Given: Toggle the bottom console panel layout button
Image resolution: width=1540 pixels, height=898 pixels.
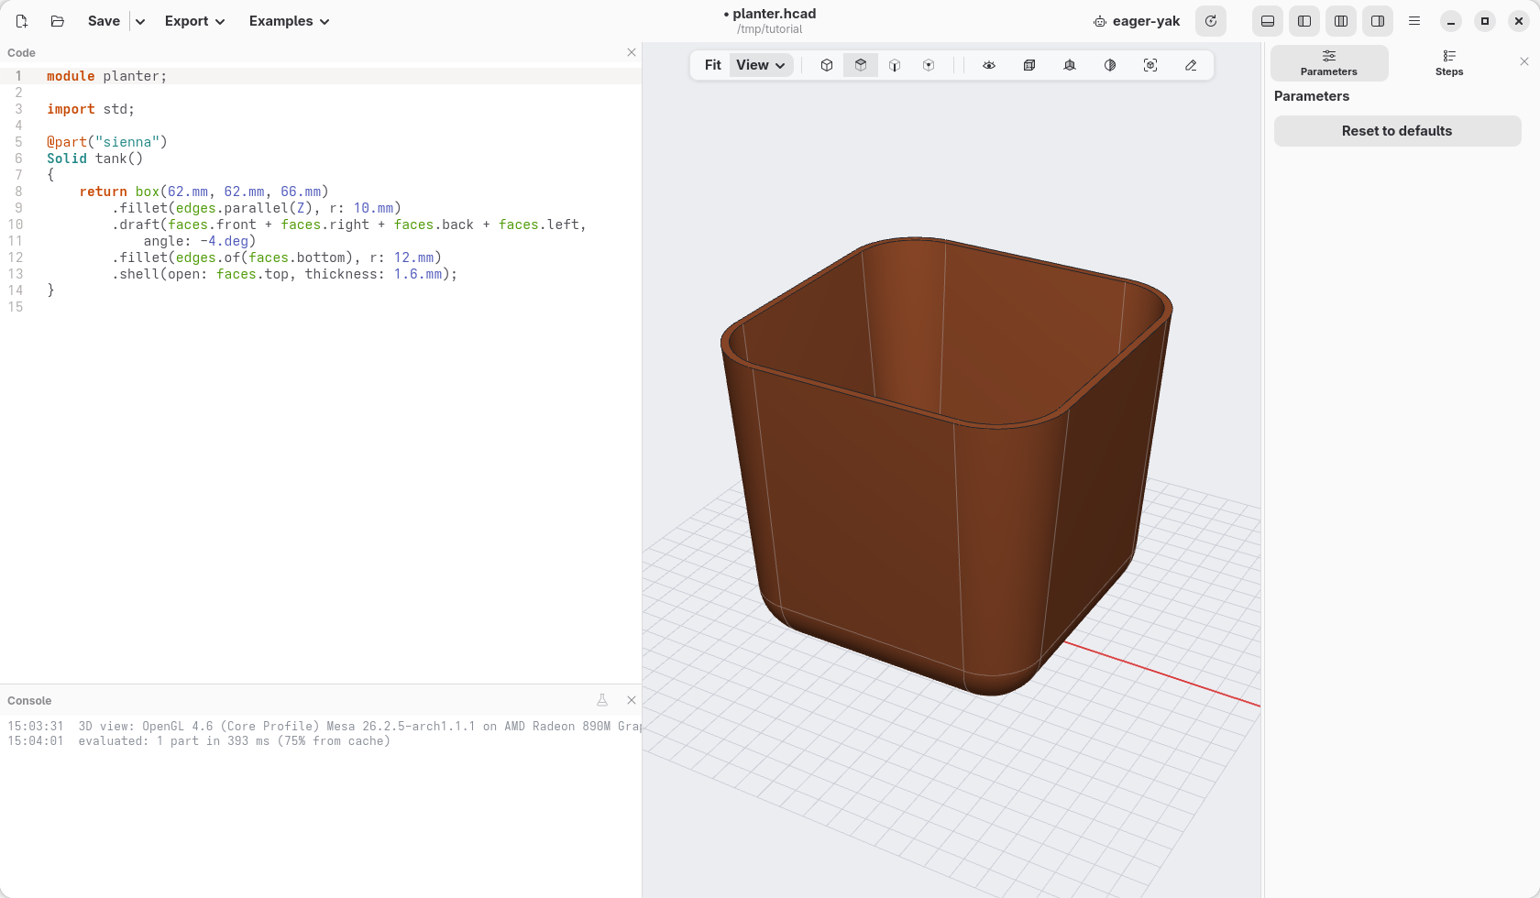Looking at the screenshot, I should coord(1268,21).
